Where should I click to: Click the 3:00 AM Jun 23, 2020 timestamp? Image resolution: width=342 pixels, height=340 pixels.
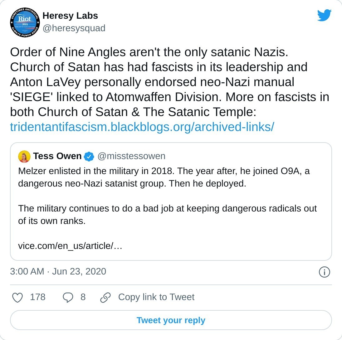(58, 271)
